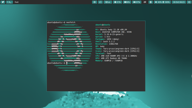The height and width of the screenshot is (108, 192).
Task: Open CPU usage 31% module
Action: coord(117,2)
